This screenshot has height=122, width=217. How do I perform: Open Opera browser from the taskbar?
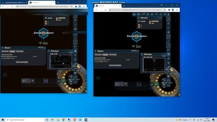click(x=75, y=120)
